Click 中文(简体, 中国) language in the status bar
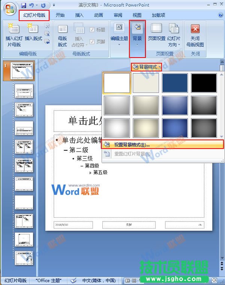Viewport: 225px width, 285px height. point(99,280)
